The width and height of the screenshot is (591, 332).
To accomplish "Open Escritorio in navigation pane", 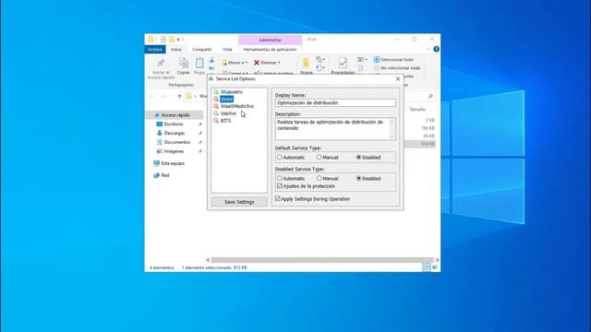I will pos(174,124).
